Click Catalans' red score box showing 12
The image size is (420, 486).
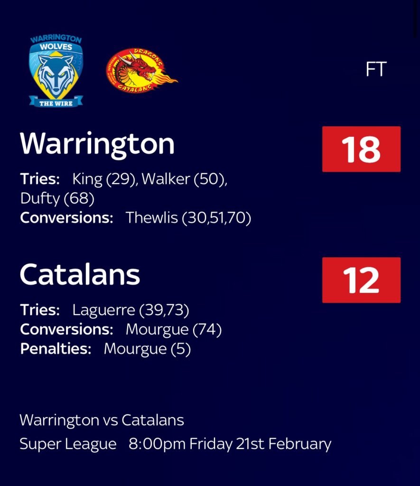(362, 280)
